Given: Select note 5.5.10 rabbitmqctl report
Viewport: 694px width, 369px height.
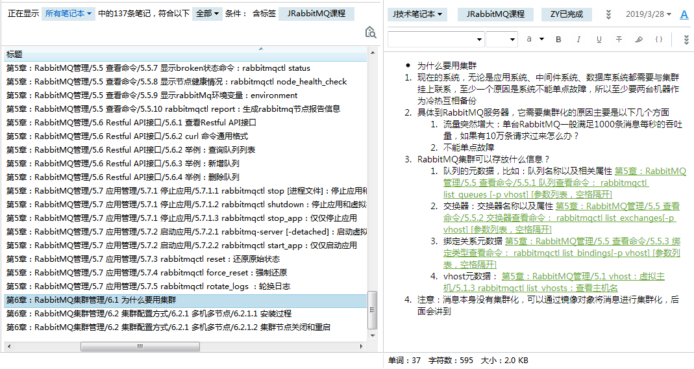Looking at the screenshot, I should 186,109.
